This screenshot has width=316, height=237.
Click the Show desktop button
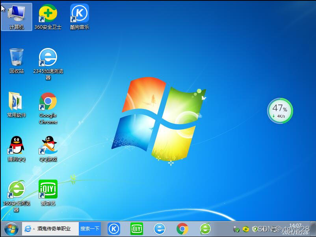tap(313, 229)
